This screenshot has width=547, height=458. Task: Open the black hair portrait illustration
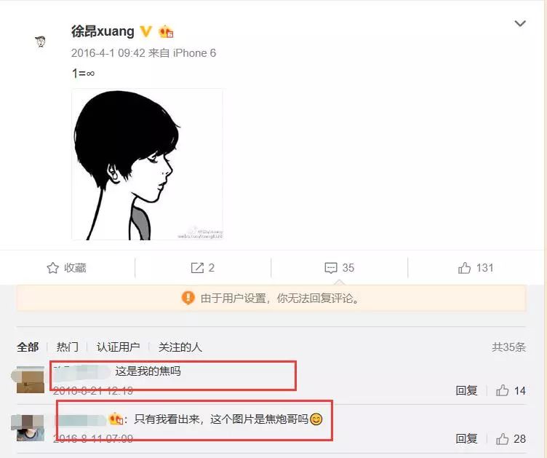point(147,165)
